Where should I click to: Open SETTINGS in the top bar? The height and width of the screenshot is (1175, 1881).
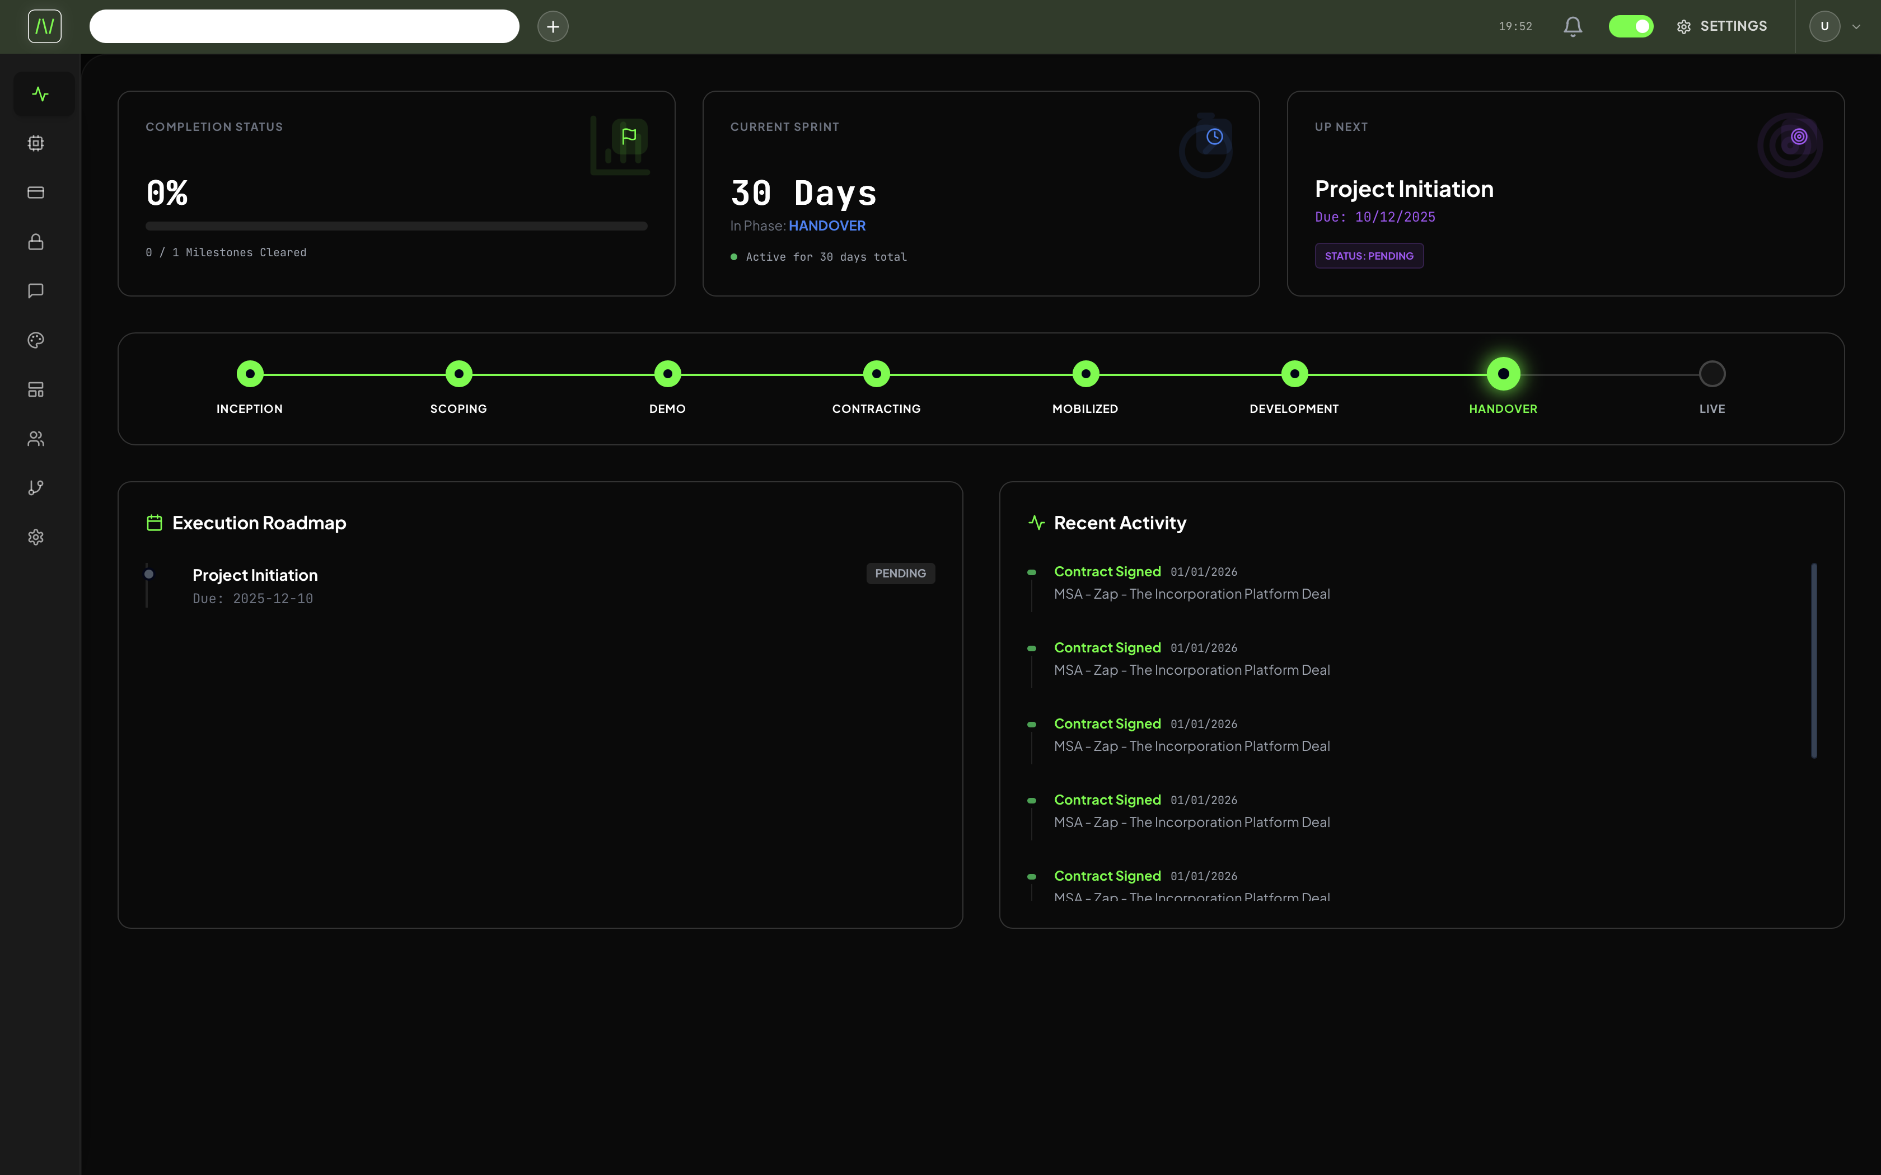coord(1721,26)
